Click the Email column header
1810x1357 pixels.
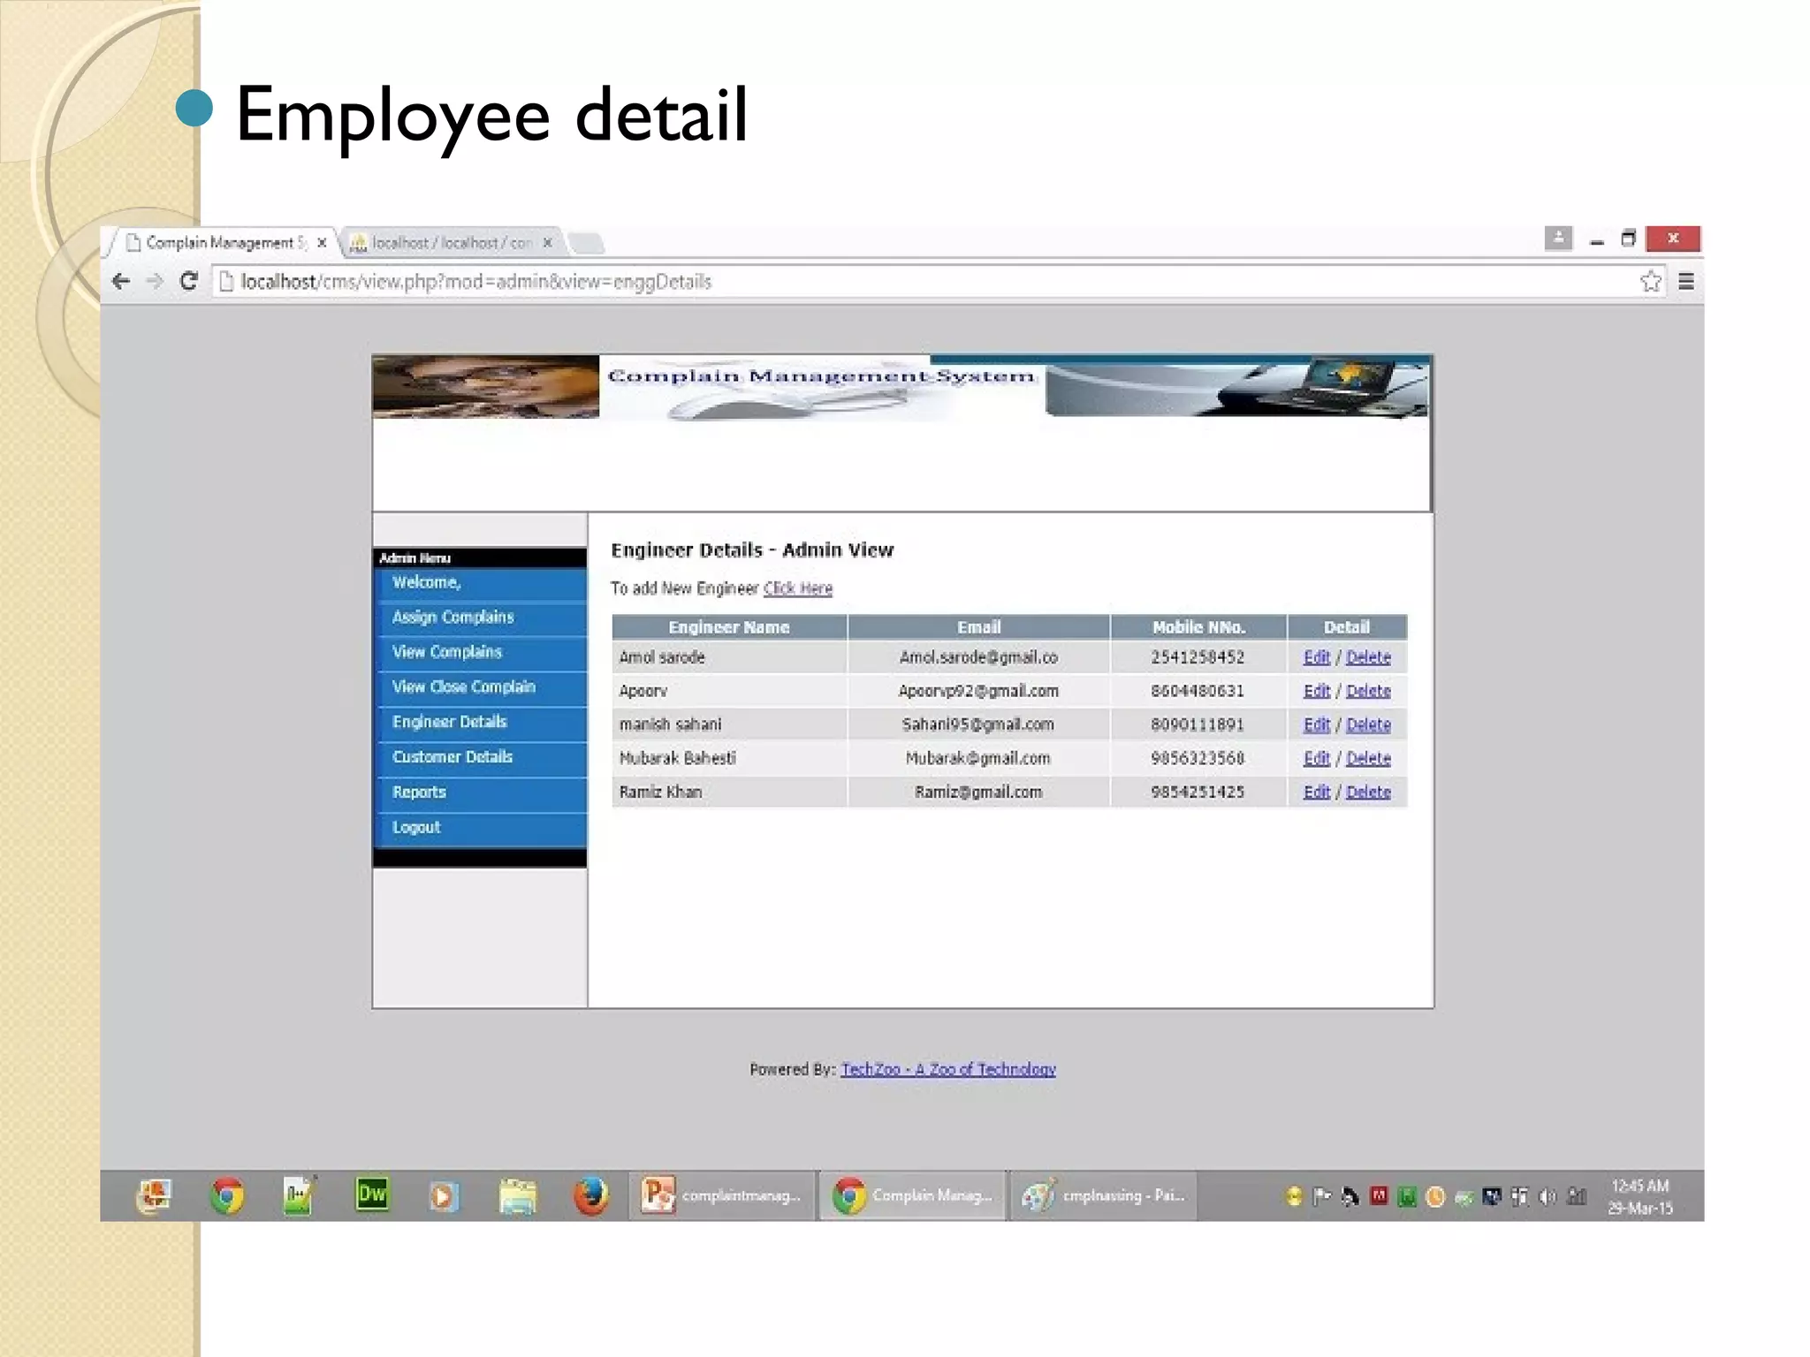coord(978,627)
